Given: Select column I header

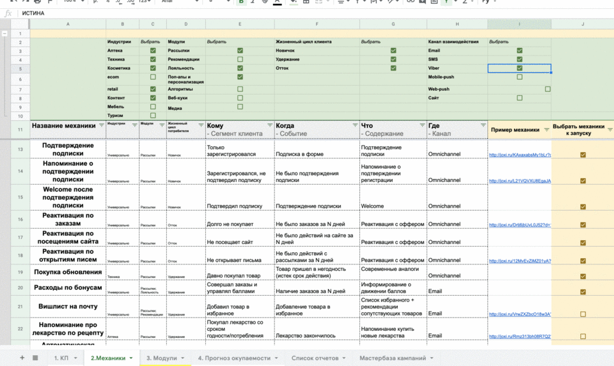Looking at the screenshot, I should point(519,24).
